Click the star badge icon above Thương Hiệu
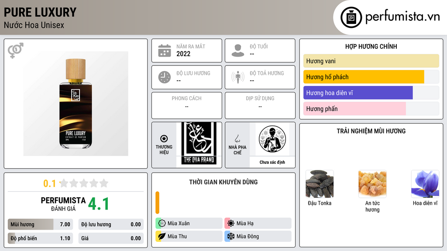The image size is (447, 251). pyautogui.click(x=164, y=139)
